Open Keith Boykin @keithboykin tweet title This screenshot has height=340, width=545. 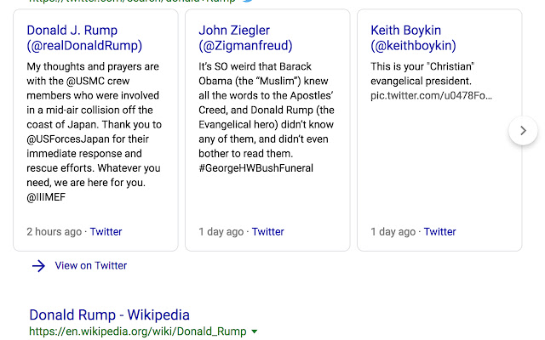[413, 37]
